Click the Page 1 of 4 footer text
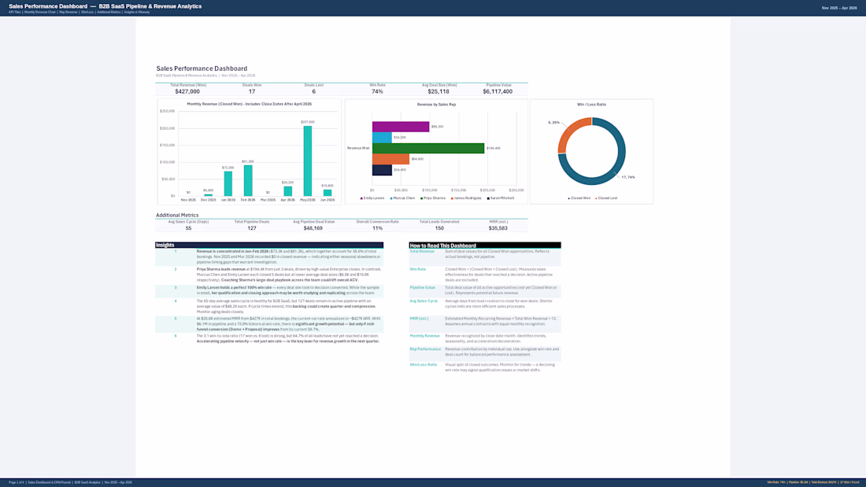The image size is (866, 487). point(16,482)
